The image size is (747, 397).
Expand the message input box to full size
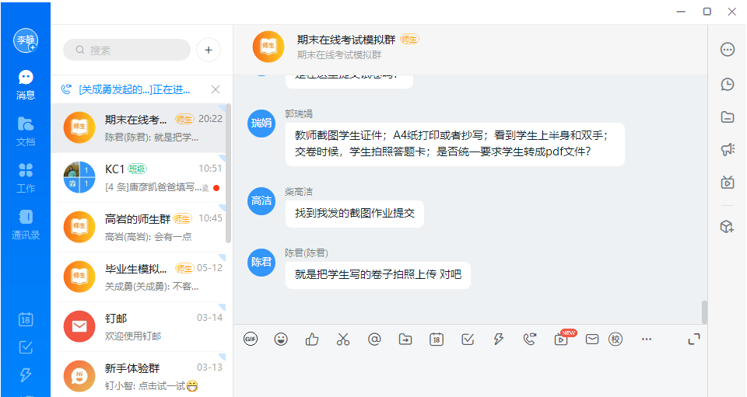694,339
